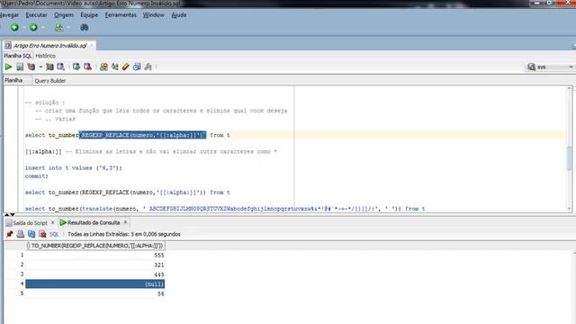This screenshot has width=576, height=324.
Task: Close the Saída do Script tab
Action: click(52, 222)
